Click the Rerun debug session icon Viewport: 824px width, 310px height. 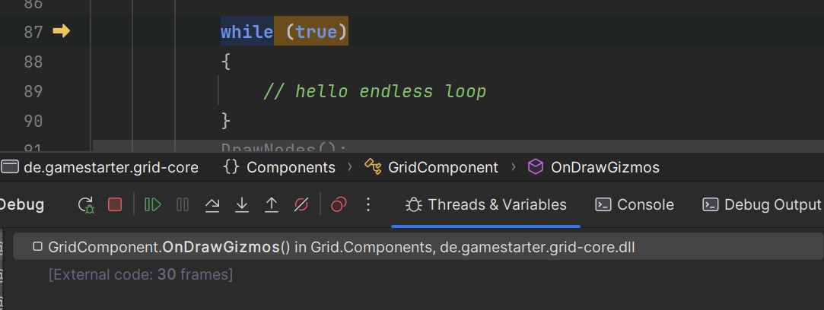[x=86, y=204]
